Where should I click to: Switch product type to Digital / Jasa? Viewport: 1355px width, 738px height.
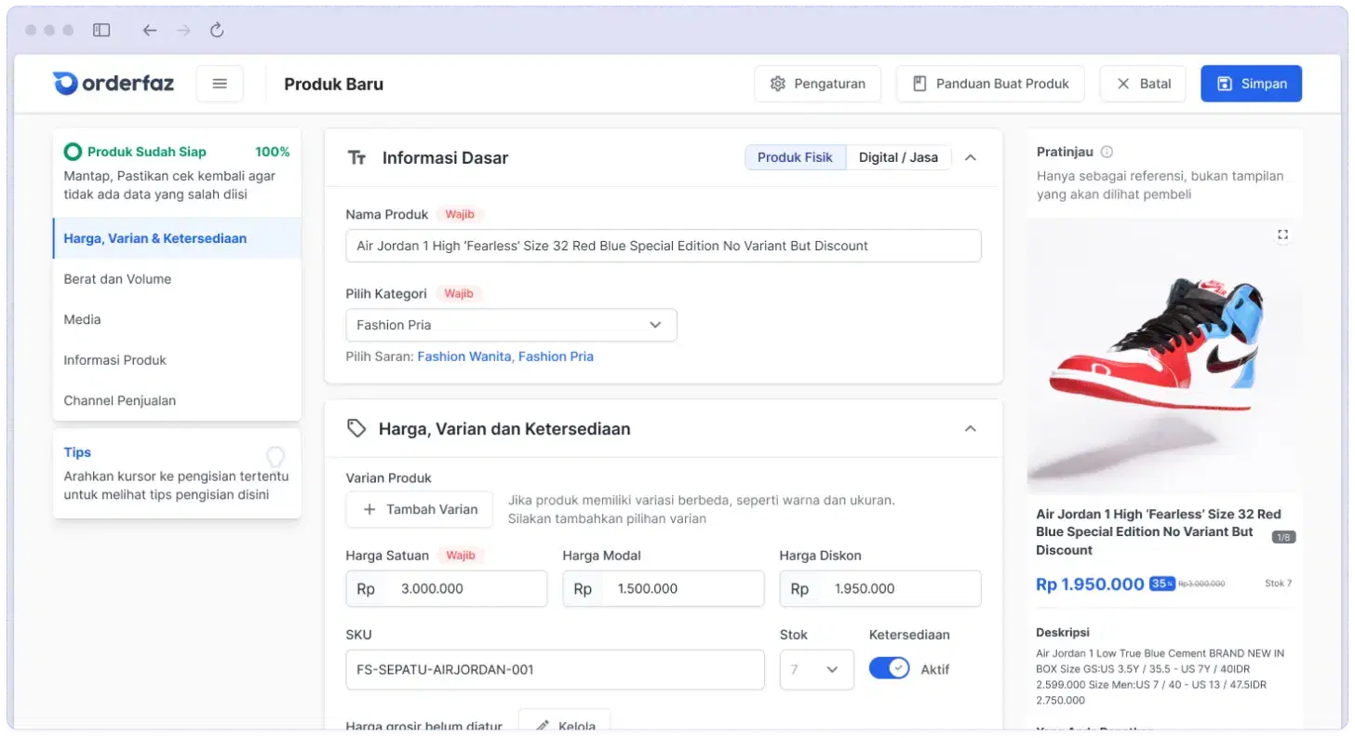tap(898, 157)
